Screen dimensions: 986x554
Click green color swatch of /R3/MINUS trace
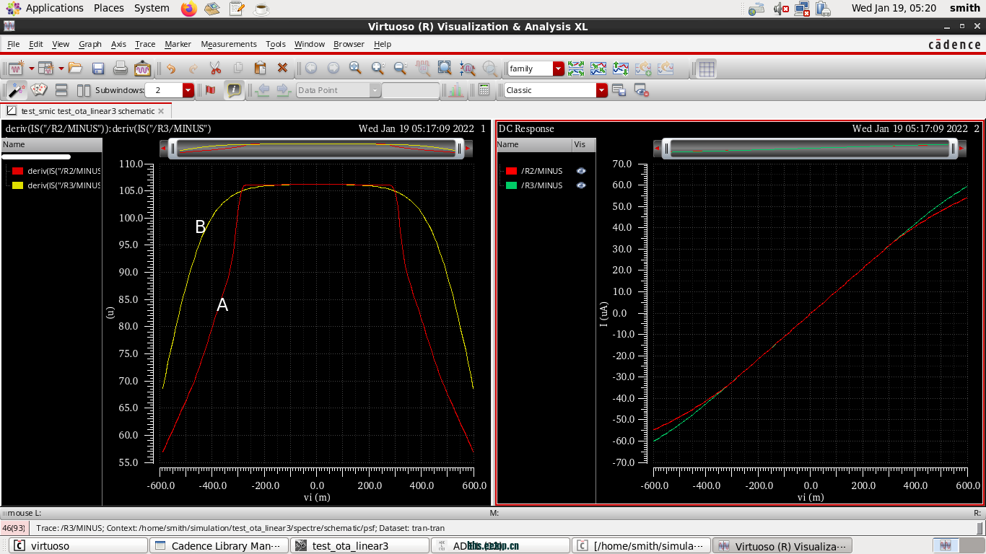[512, 185]
